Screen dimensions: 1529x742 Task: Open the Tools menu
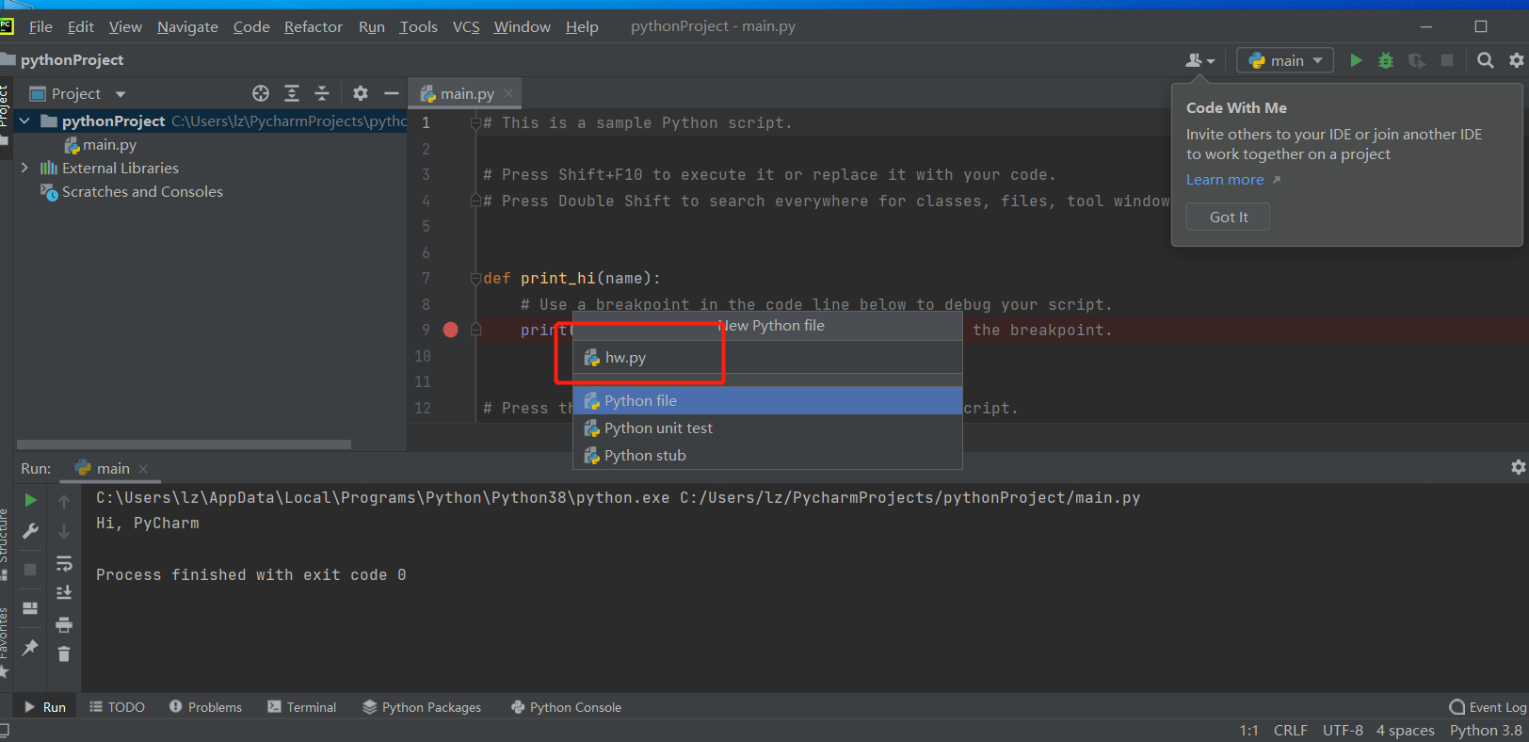pyautogui.click(x=418, y=26)
